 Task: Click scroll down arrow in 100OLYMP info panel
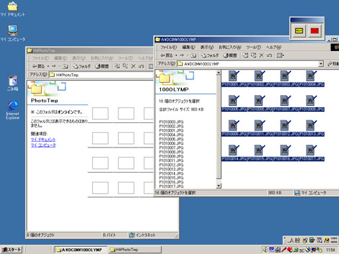pos(218,186)
